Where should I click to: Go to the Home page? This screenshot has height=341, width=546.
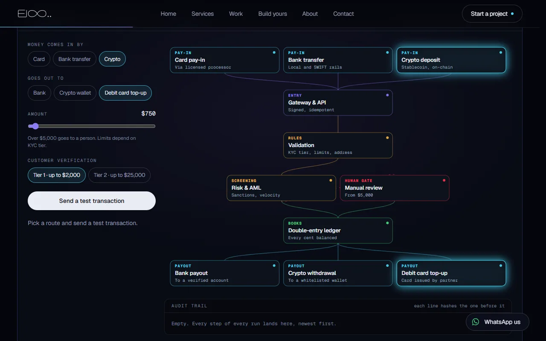point(168,14)
